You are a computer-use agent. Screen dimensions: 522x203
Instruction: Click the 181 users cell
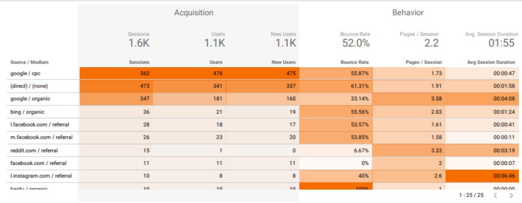pos(190,99)
